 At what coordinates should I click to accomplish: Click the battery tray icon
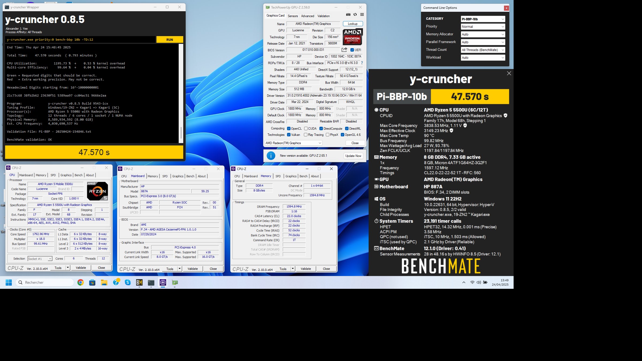point(485,282)
